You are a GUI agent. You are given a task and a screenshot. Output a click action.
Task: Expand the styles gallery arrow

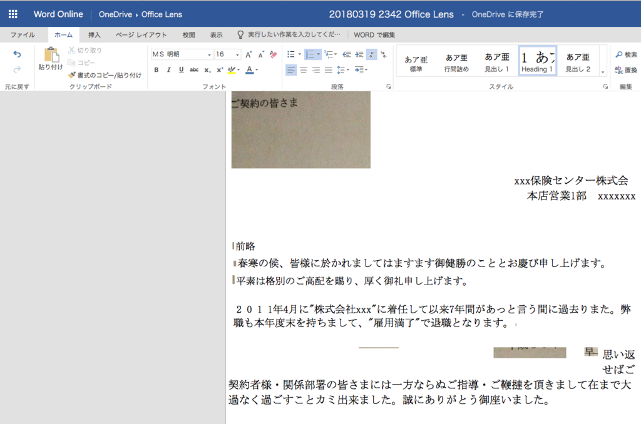click(x=603, y=73)
